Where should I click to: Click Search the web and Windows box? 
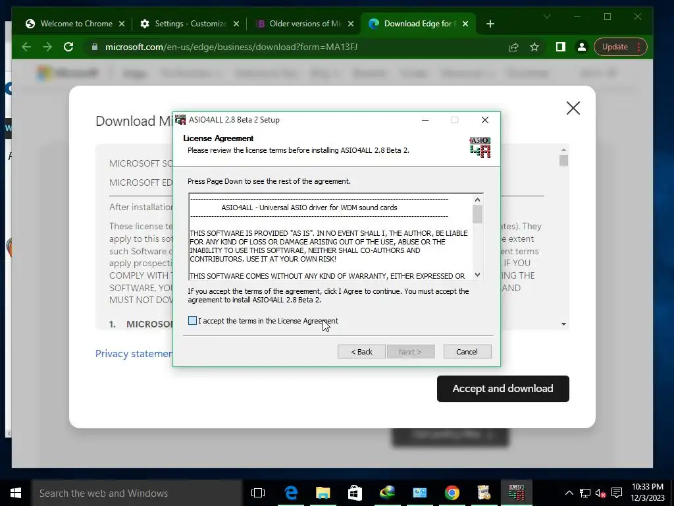click(x=137, y=493)
